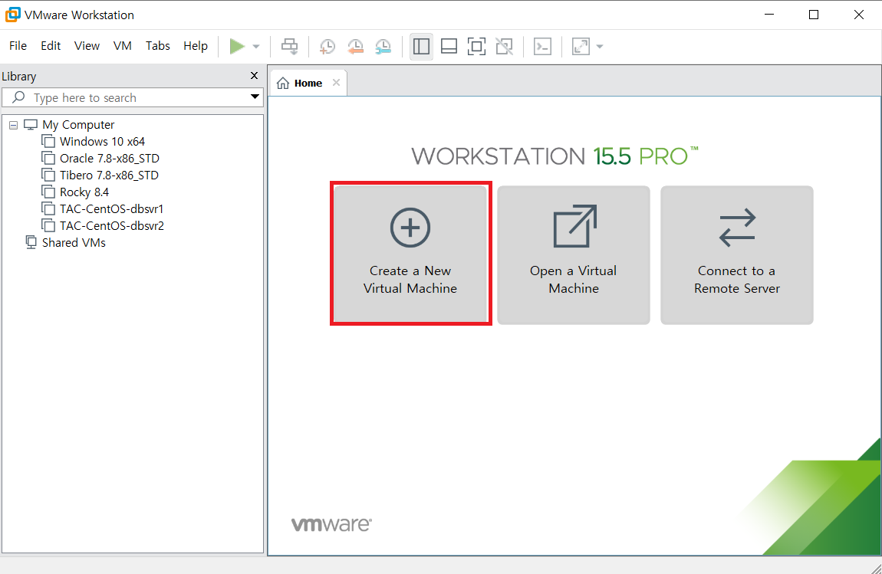Click Send Ctrl+Alt+Del toolbar icon
Screen dimensions: 882x574
click(x=290, y=46)
